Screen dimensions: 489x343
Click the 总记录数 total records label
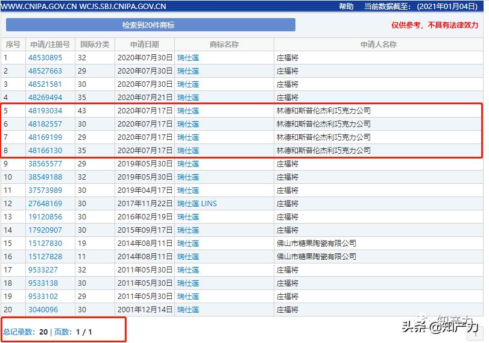(19, 332)
